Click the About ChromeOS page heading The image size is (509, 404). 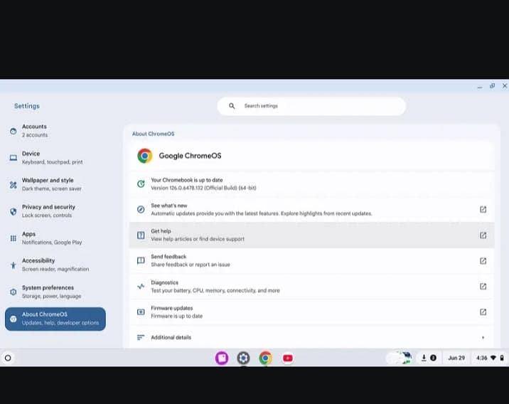(154, 134)
